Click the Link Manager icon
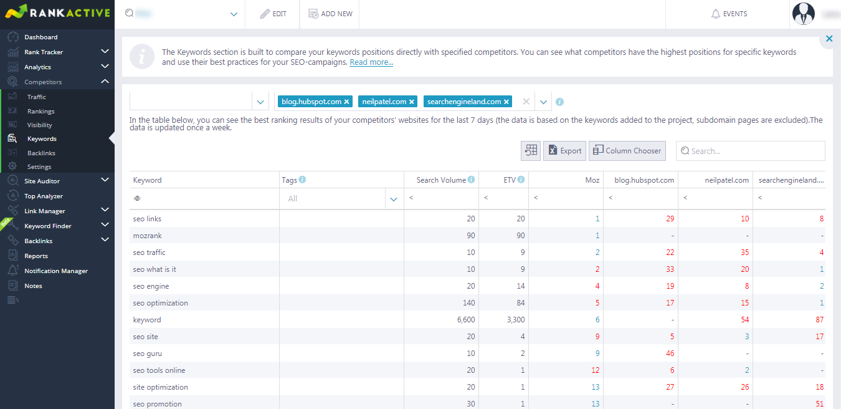The image size is (841, 409). [12, 211]
